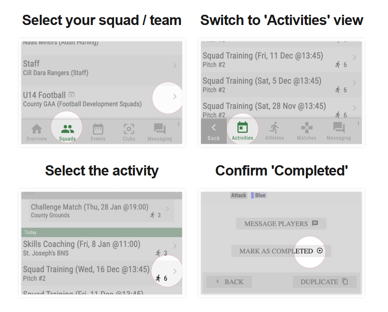Select the Clubs icon
The image size is (388, 312).
point(129,130)
